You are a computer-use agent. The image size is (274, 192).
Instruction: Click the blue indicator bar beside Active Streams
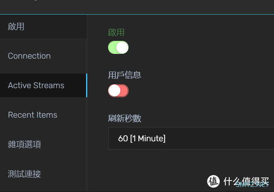(86, 85)
